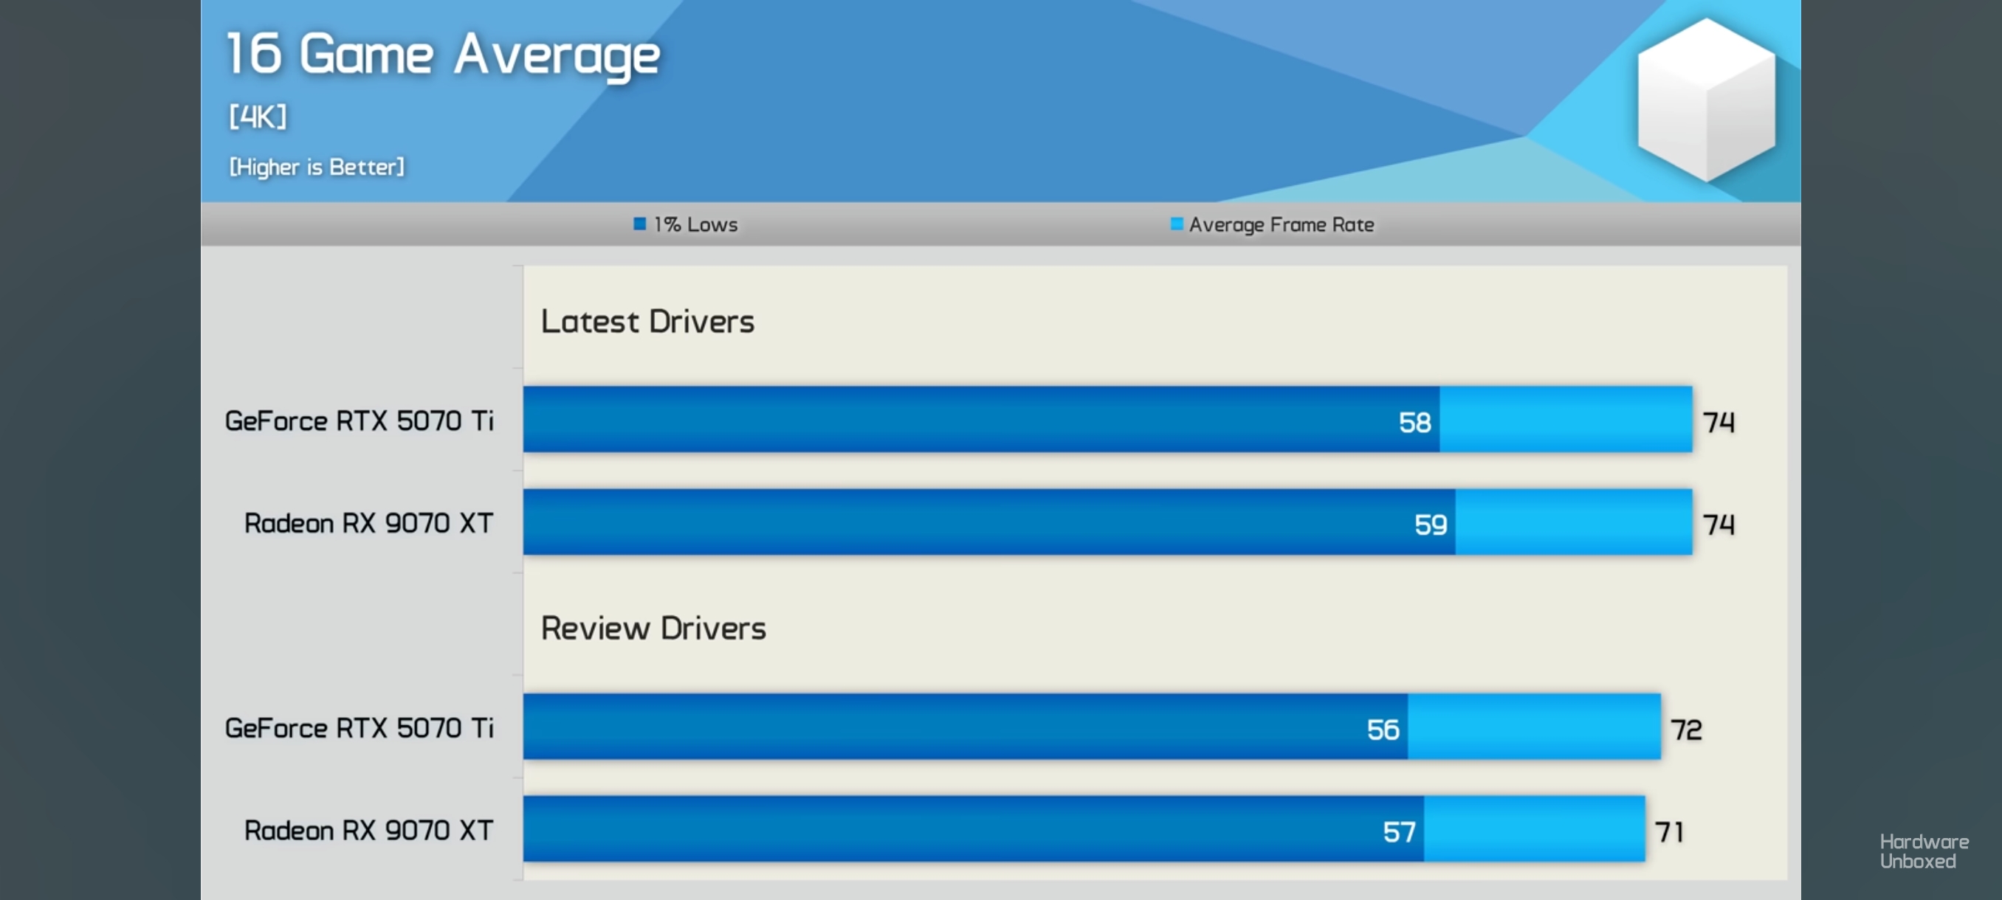
Task: Click the dark blue 1% Lows legend square
Action: tap(639, 224)
